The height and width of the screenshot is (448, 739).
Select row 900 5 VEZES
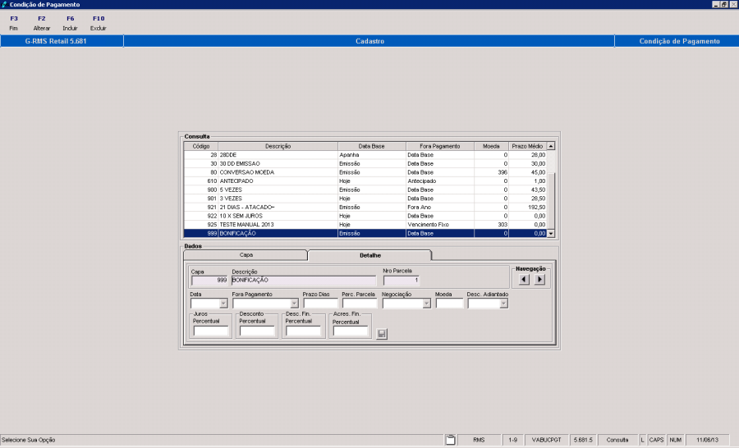pyautogui.click(x=365, y=190)
